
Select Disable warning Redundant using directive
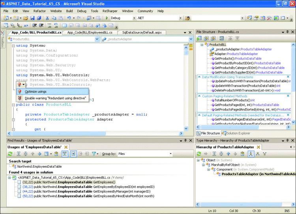52,98
